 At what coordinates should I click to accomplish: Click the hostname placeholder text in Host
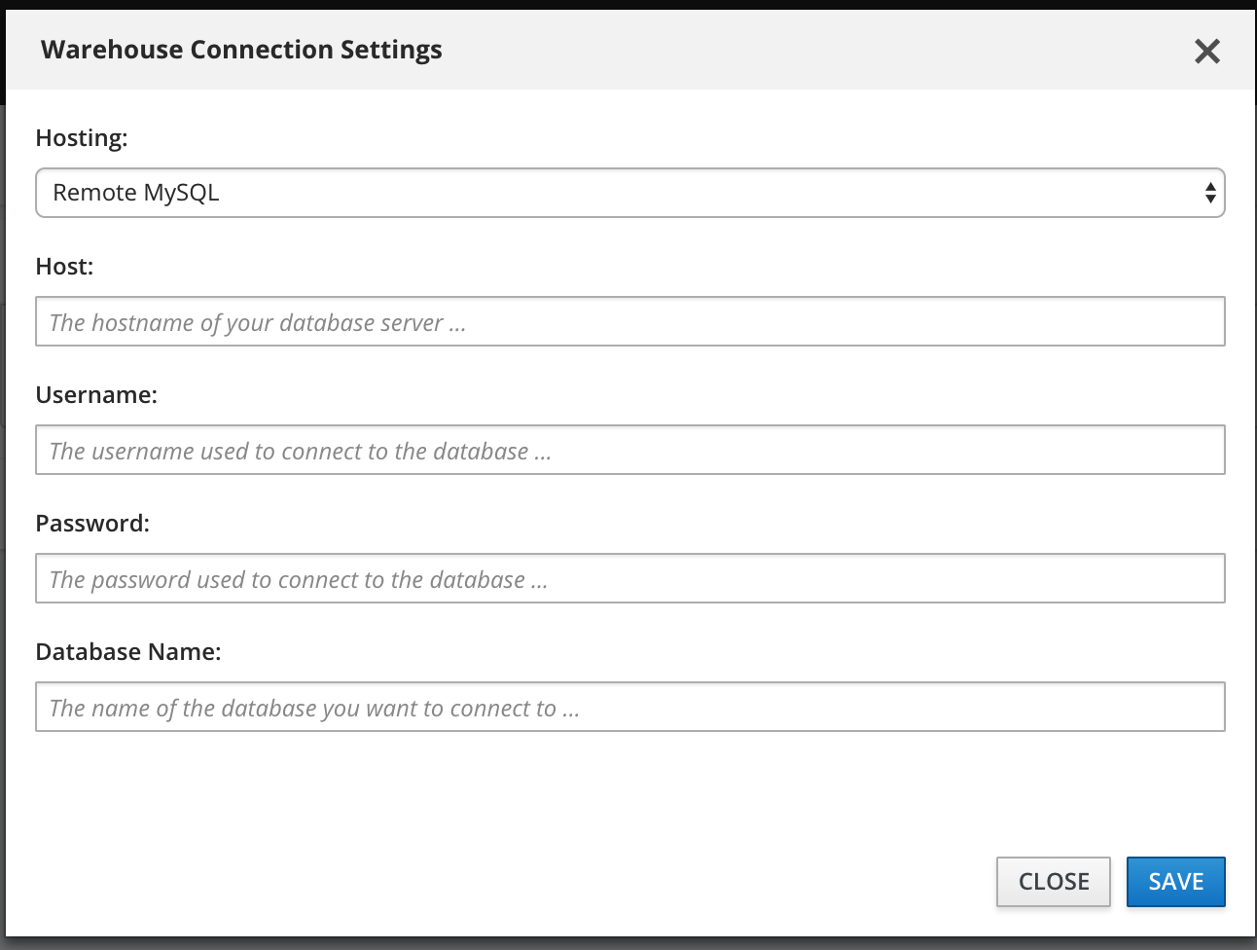(x=258, y=323)
